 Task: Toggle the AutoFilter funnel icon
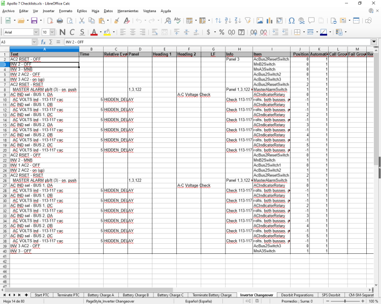point(247,21)
